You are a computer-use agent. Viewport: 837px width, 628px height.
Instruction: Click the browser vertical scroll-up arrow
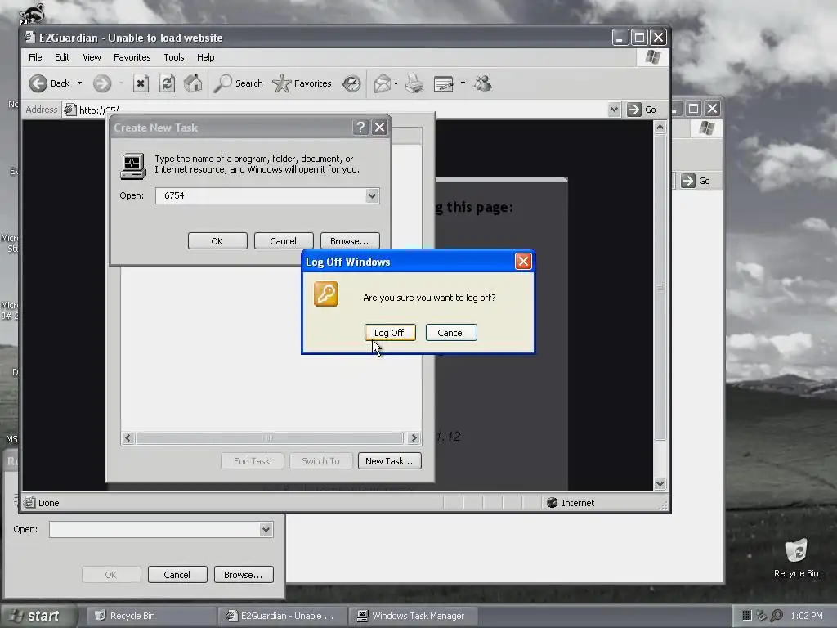660,127
